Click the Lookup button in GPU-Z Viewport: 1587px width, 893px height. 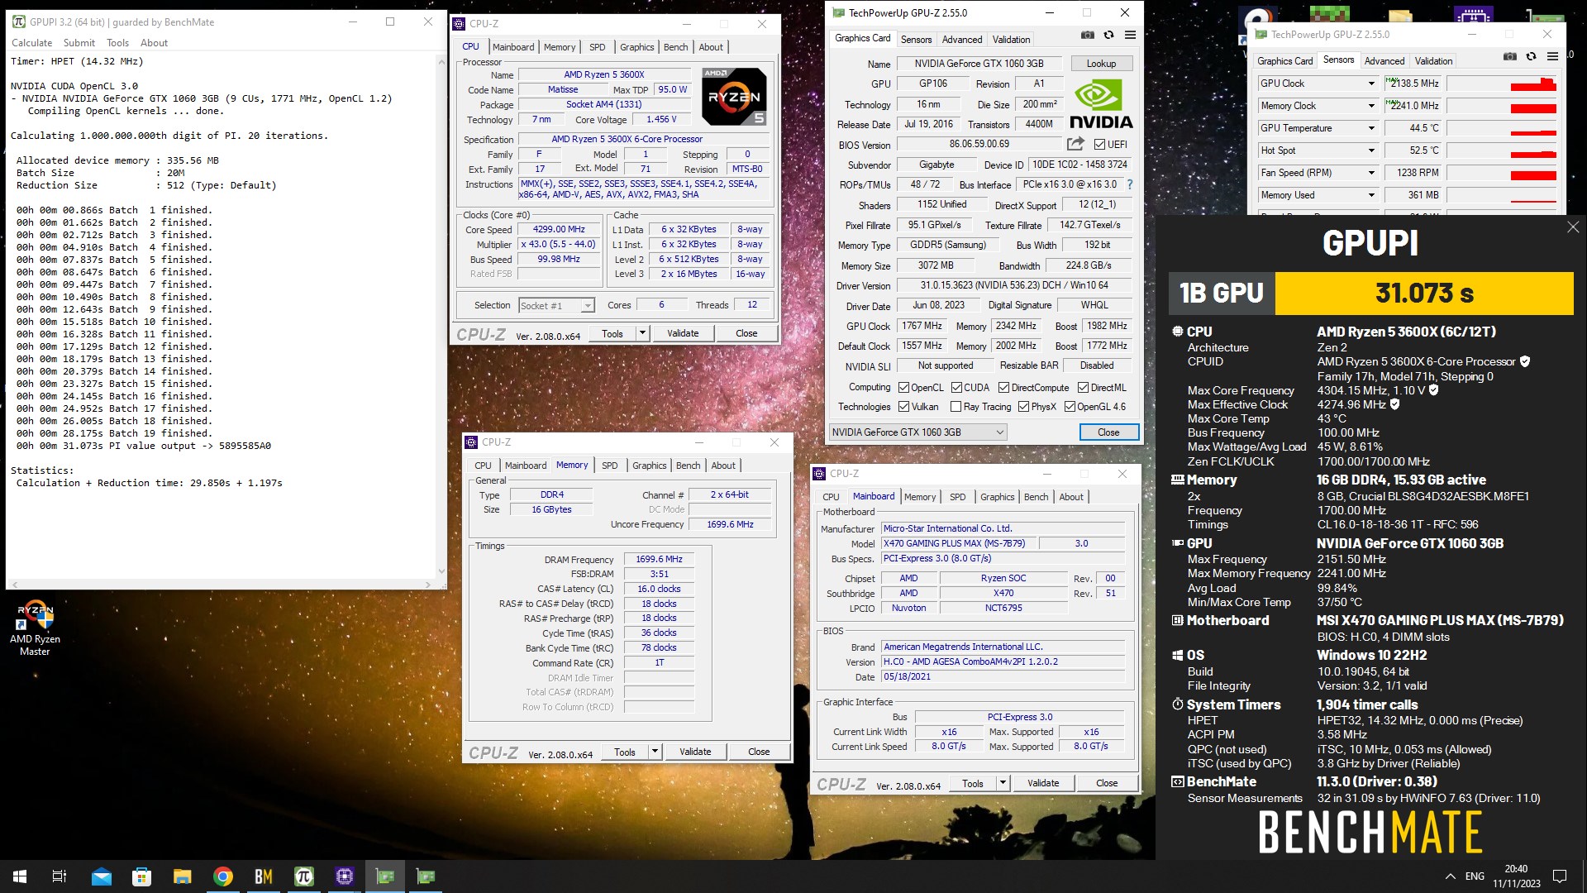coord(1101,64)
